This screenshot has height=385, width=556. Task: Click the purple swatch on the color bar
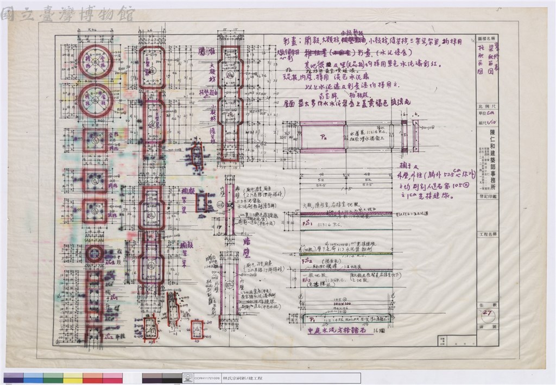(14, 378)
